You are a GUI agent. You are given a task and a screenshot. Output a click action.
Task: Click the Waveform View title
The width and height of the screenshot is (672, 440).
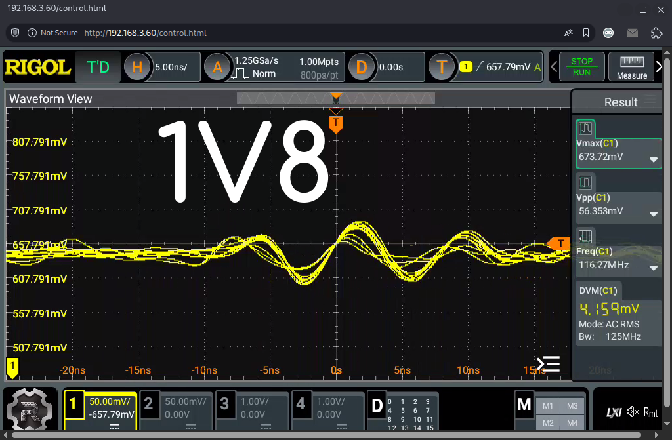tap(51, 99)
